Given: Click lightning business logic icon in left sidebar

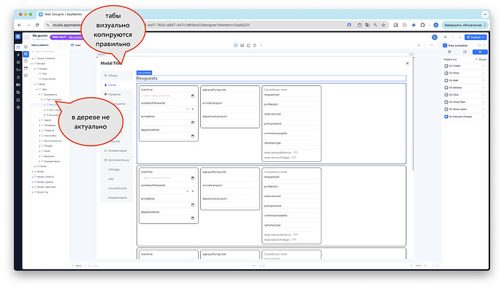Looking at the screenshot, I should click(18, 55).
